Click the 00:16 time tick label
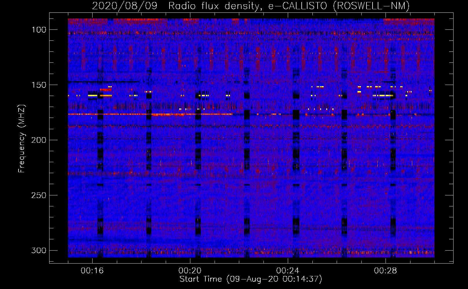 (92, 271)
